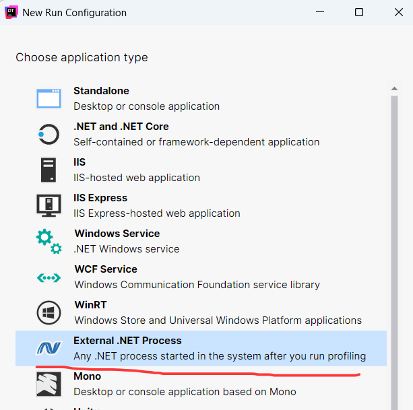
Task: Click the Mono application icon
Action: click(x=49, y=384)
